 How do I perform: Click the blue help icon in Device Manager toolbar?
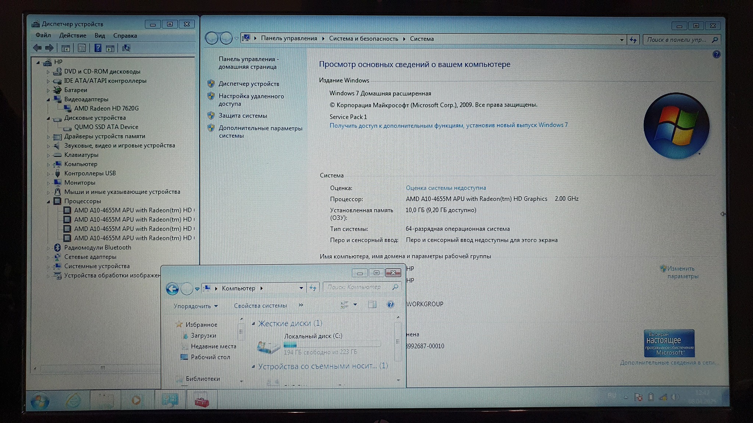pos(97,48)
